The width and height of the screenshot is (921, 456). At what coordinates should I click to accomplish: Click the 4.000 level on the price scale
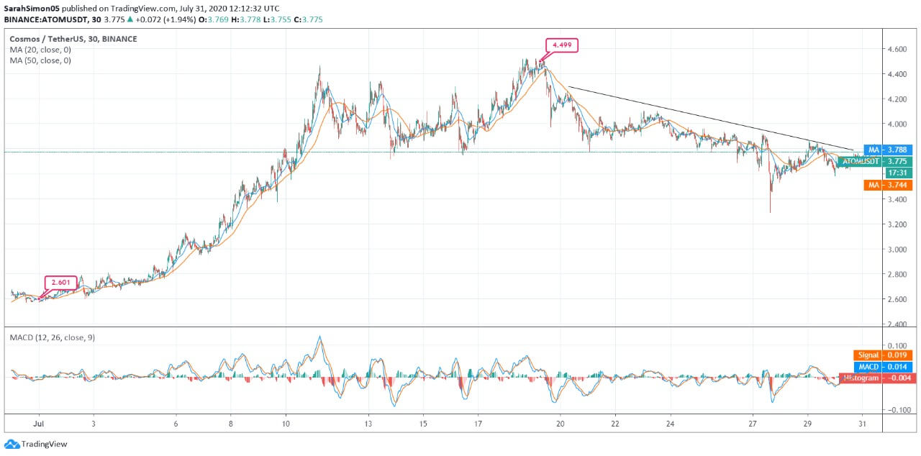click(897, 124)
